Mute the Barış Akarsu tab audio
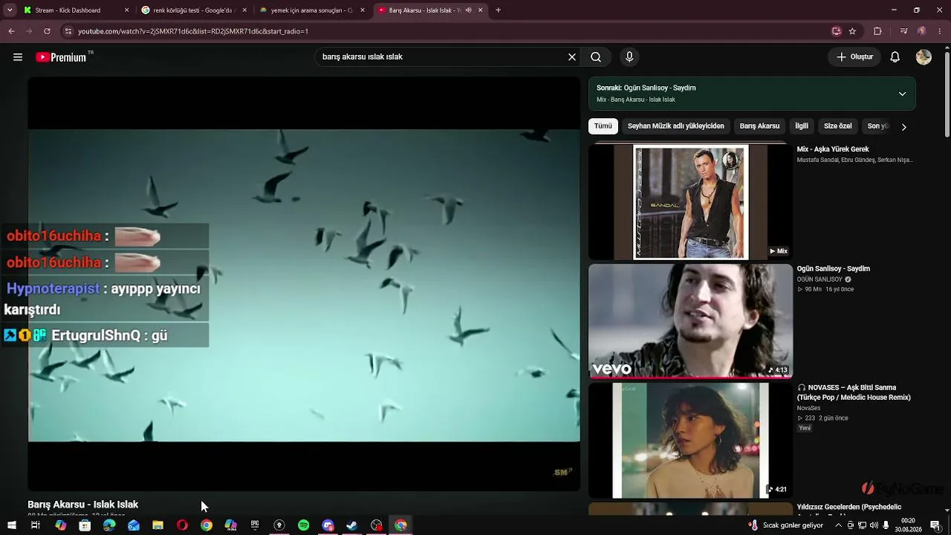951x535 pixels. point(468,10)
